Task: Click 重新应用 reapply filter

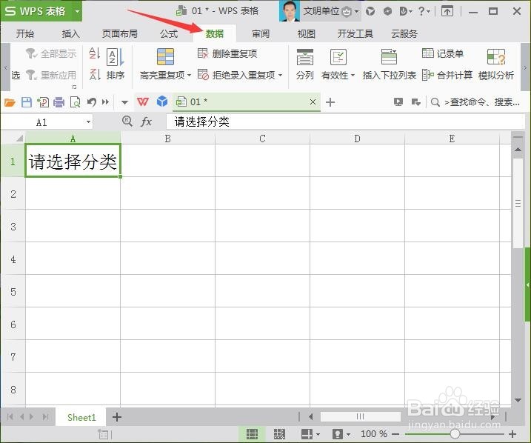Action: (x=51, y=75)
